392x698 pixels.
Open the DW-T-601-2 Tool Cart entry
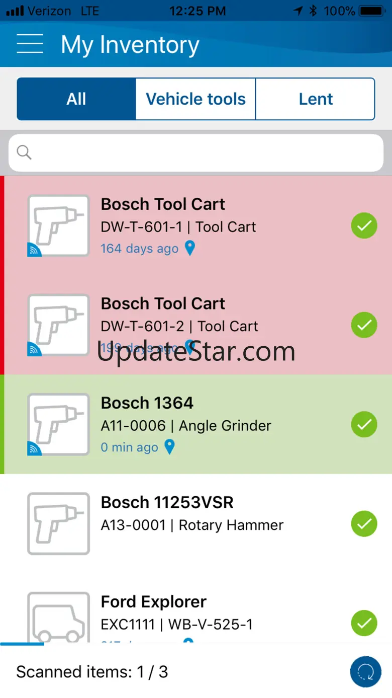click(196, 325)
